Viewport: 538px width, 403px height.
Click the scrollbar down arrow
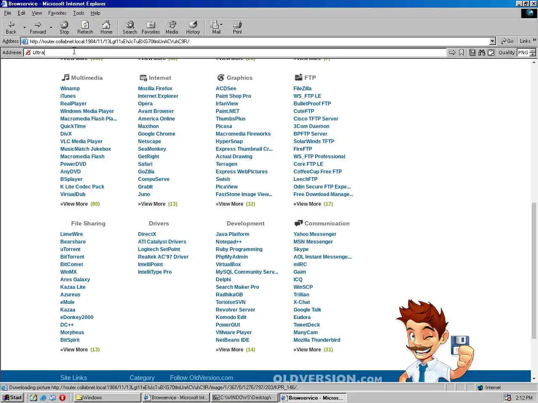pyautogui.click(x=534, y=379)
